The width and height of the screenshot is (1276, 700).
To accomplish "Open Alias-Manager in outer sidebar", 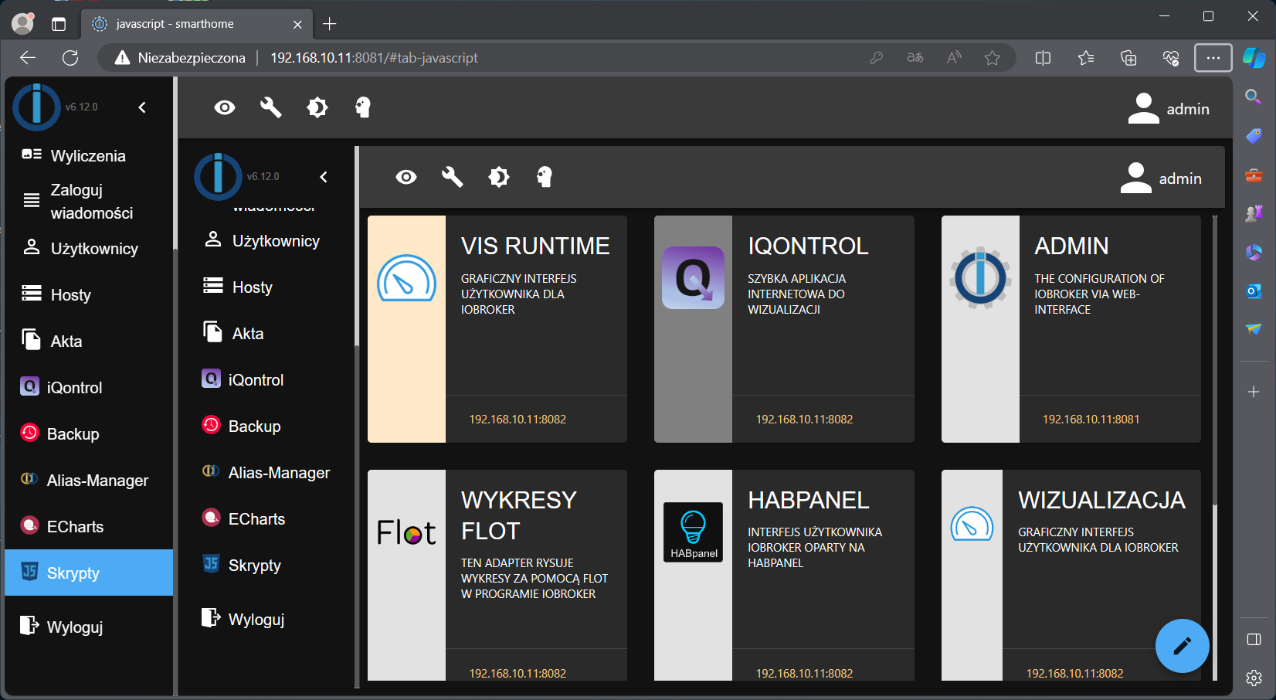I will [89, 480].
